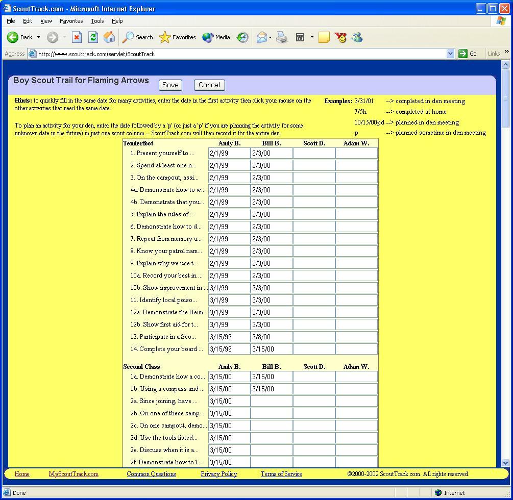Click the '11. Identify local poiso...' label
Image resolution: width=513 pixels, height=500 pixels.
[x=163, y=300]
